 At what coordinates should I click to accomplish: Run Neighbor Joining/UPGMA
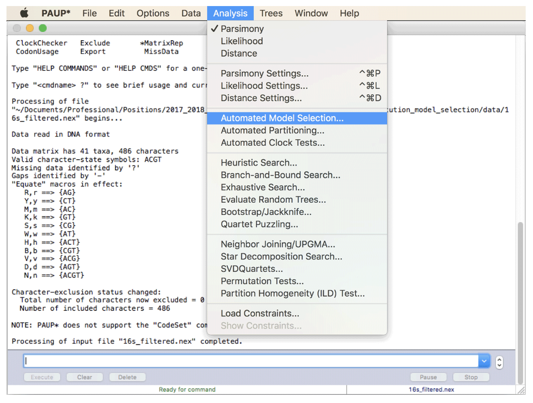click(278, 244)
